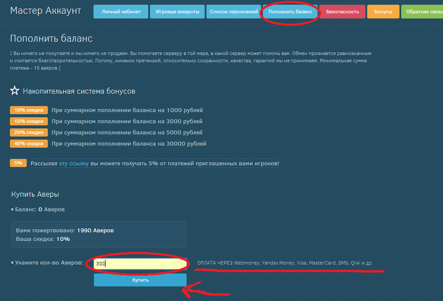443x301 pixels.
Task: Click the star icon beside the bonus system heading
Action: coord(15,91)
